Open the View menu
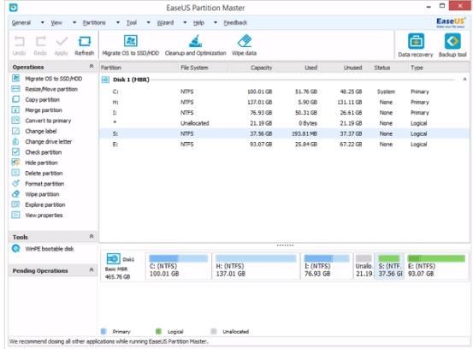The height and width of the screenshot is (349, 473). [x=56, y=22]
